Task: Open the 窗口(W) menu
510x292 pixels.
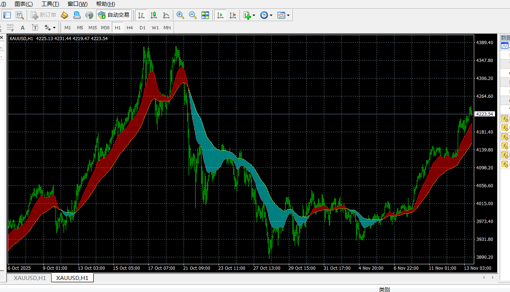Action: [78, 4]
